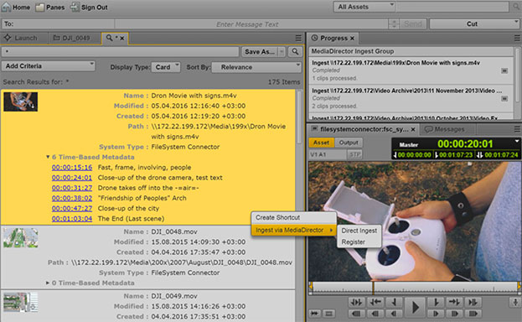The image size is (522, 322).
Task: Open the All Assets search scope dropdown
Action: tap(364, 7)
